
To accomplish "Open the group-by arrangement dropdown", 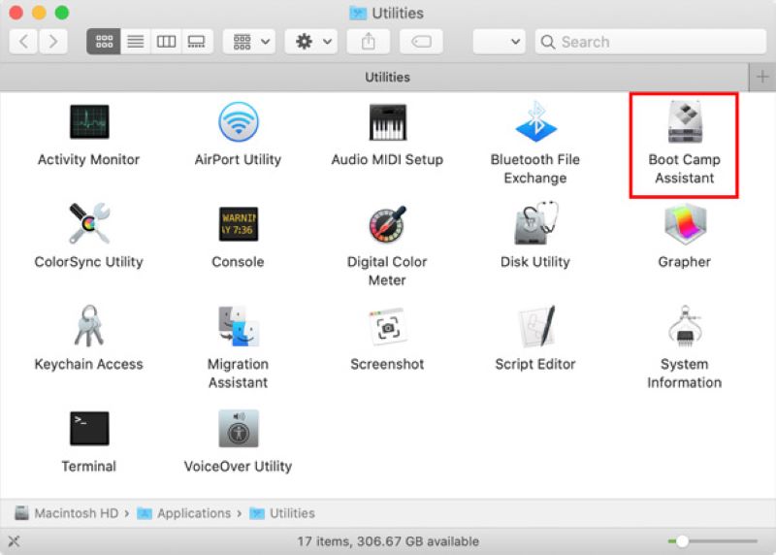I will pyautogui.click(x=249, y=41).
